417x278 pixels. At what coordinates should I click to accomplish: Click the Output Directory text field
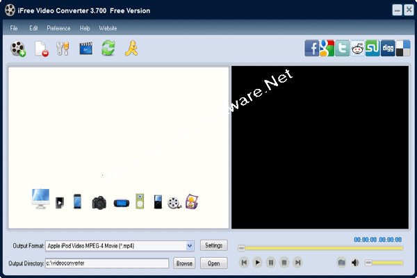[107, 263]
